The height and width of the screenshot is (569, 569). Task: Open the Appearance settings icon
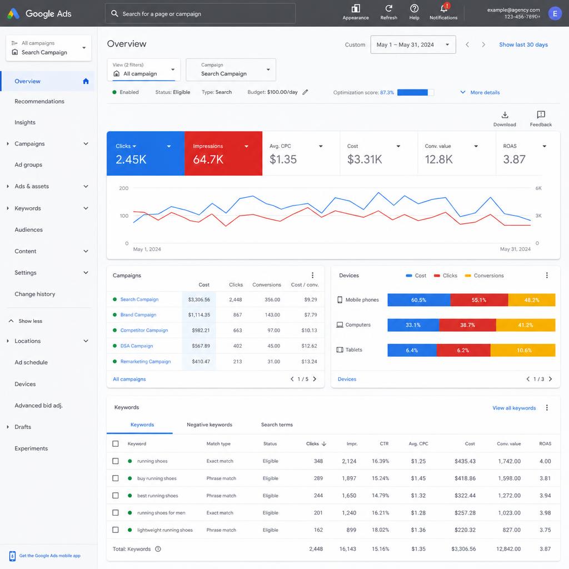tap(355, 8)
